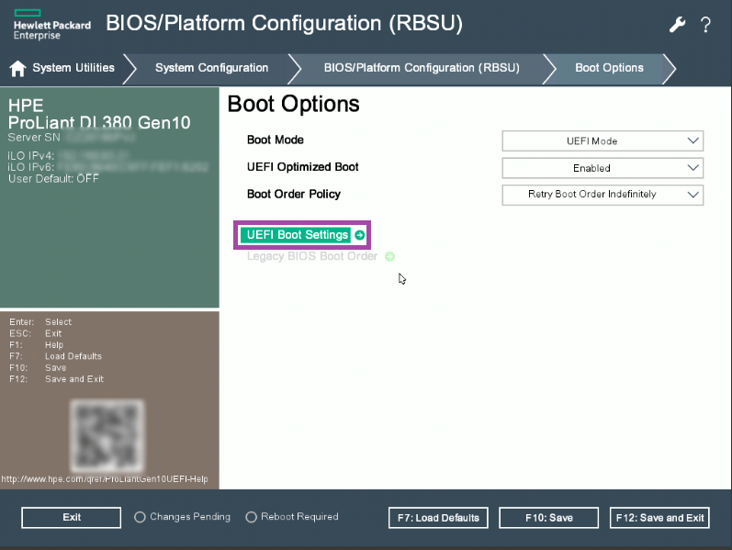Click the Changes Pending indicator
The height and width of the screenshot is (550, 732).
pos(183,517)
